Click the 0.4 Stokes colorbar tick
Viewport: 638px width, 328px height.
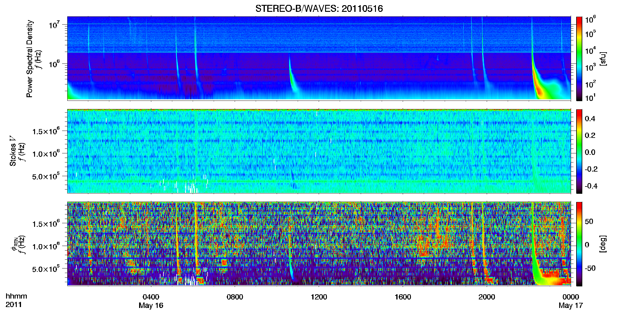click(590, 119)
